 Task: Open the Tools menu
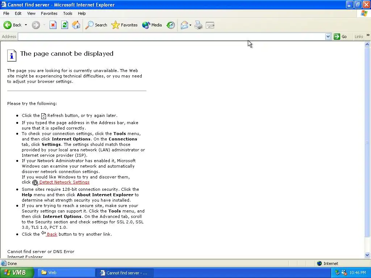click(x=68, y=13)
